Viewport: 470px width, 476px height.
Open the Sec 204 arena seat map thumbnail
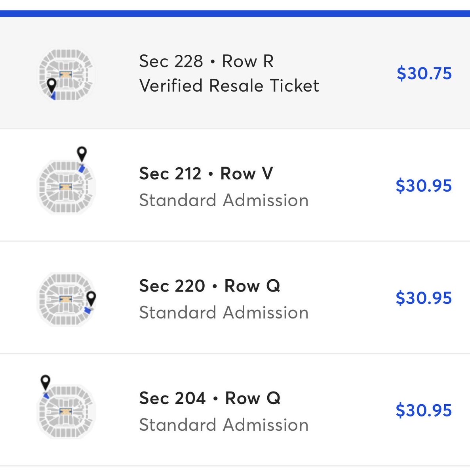(66, 412)
